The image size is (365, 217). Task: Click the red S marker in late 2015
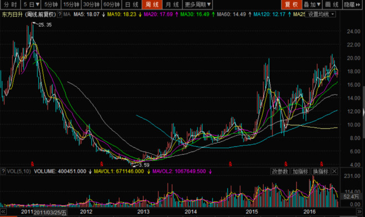pyautogui.click(x=286, y=164)
